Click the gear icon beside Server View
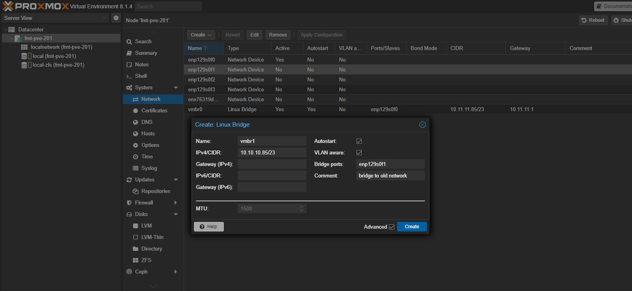 [x=116, y=18]
